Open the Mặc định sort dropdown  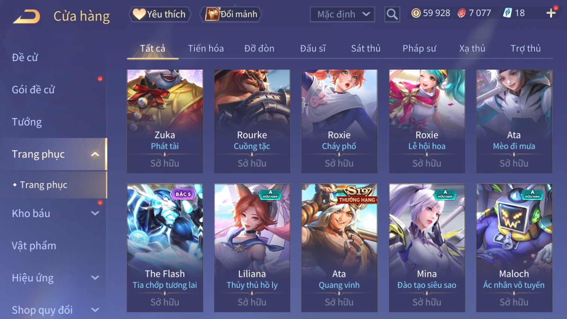click(x=342, y=14)
